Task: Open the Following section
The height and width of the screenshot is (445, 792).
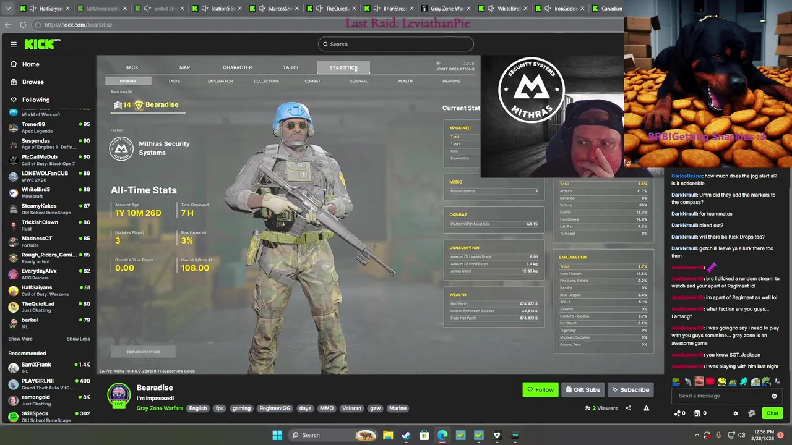Action: pyautogui.click(x=29, y=100)
